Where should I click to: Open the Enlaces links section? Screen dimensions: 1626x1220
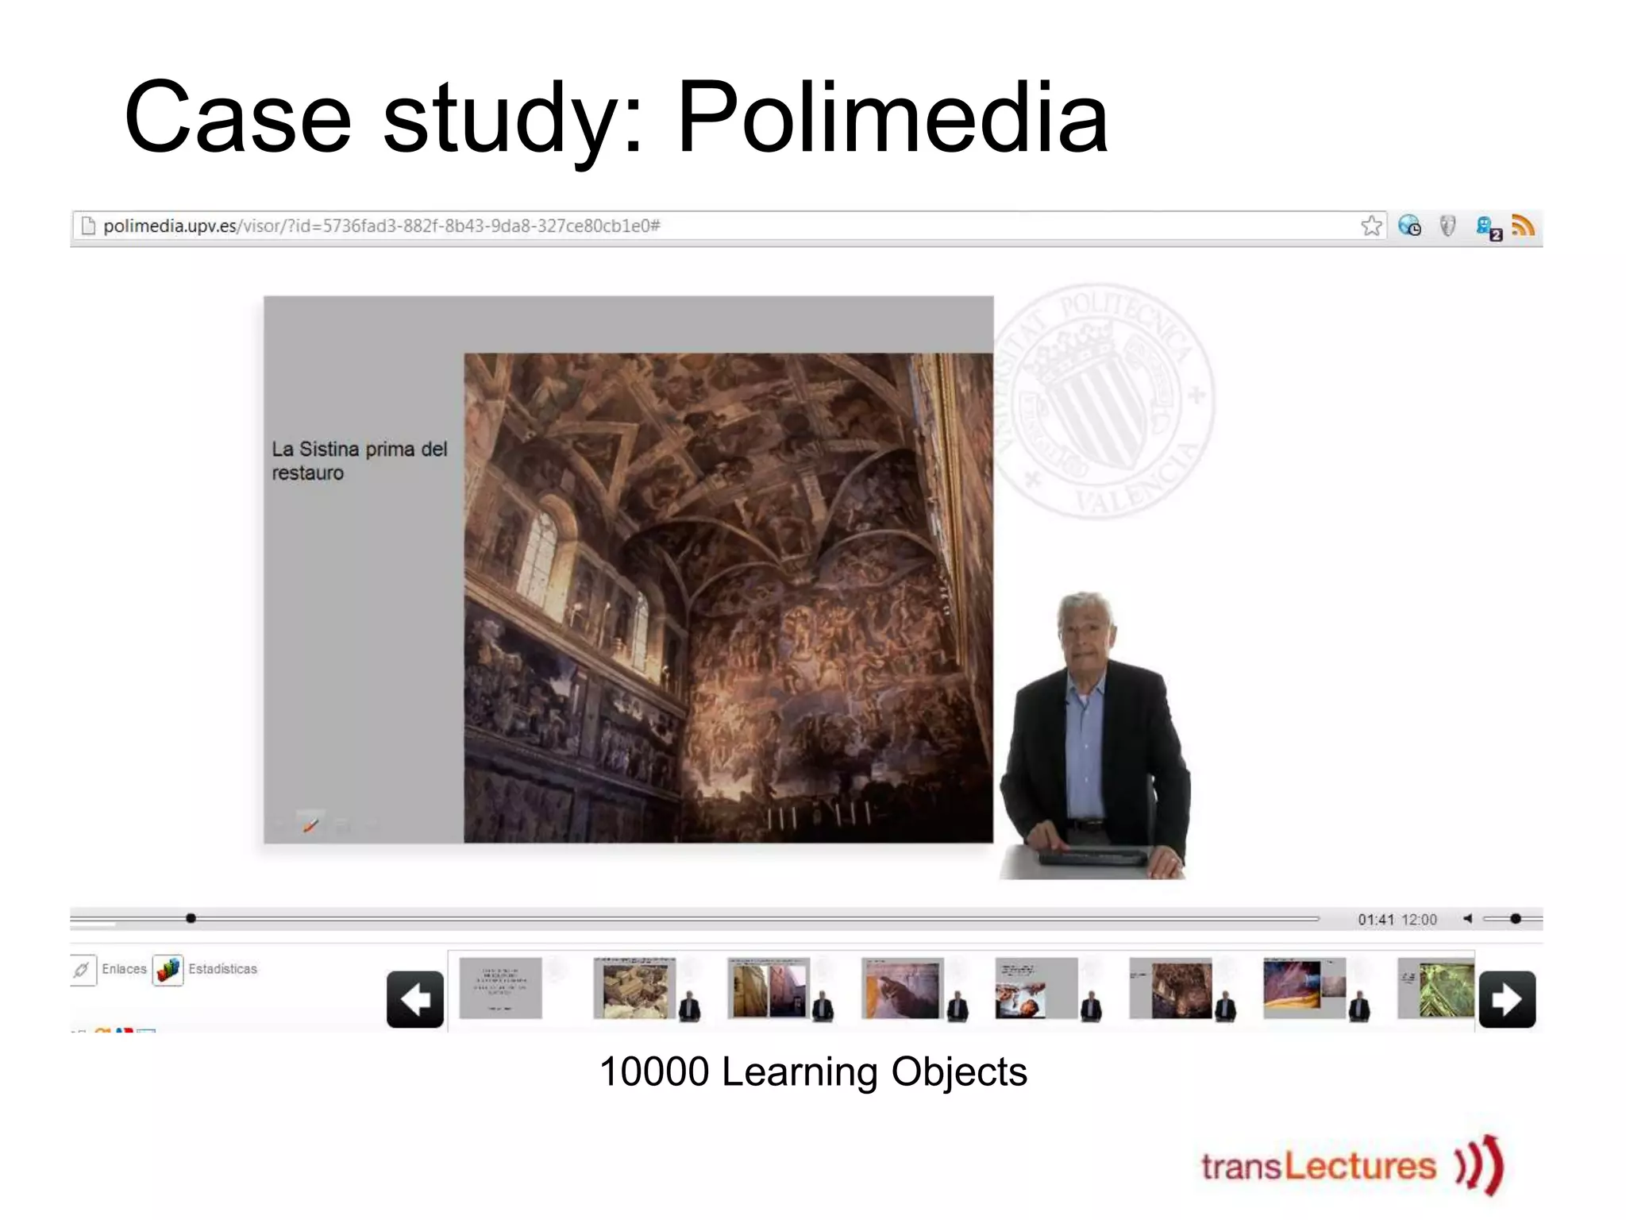point(124,969)
